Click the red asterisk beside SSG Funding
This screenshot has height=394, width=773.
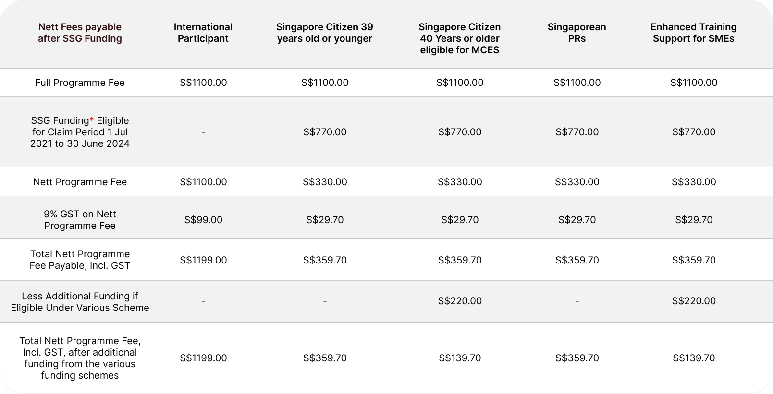(x=92, y=119)
